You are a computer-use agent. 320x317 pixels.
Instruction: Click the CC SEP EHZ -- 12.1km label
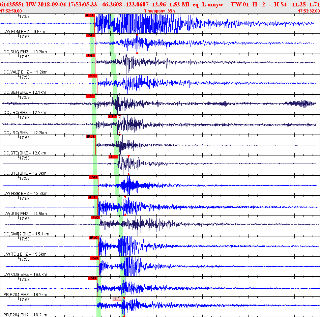(25, 92)
